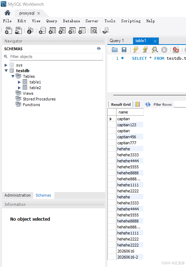Close the proxysql connection tab

coord(38,13)
